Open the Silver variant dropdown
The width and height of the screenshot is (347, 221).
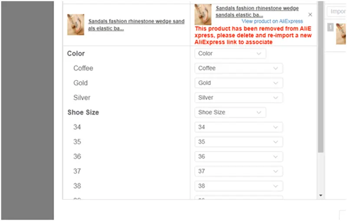(239, 98)
